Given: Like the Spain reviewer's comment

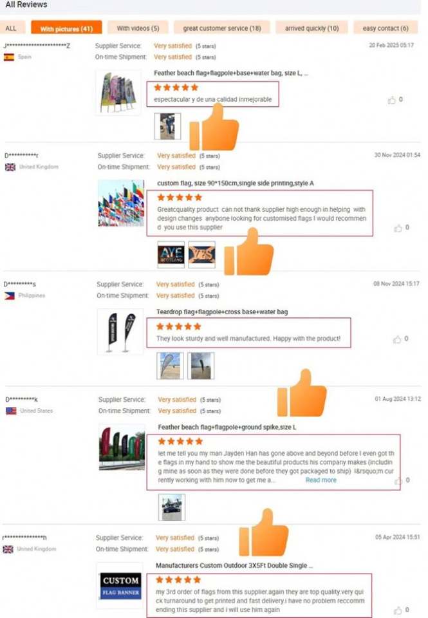Looking at the screenshot, I should 392,100.
